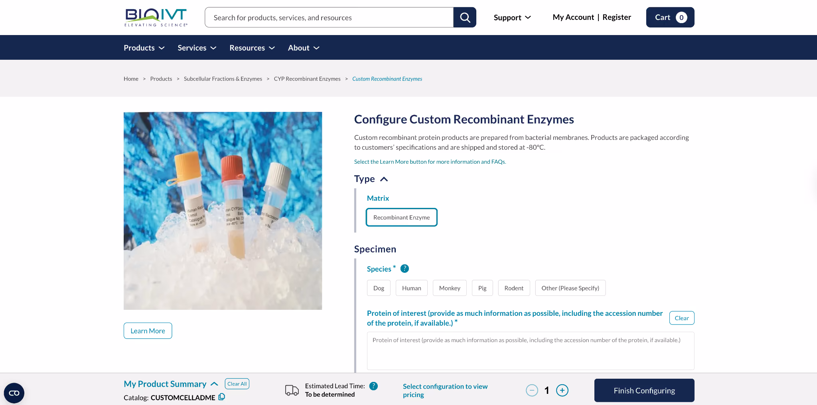Click the delivery truck icon

292,390
